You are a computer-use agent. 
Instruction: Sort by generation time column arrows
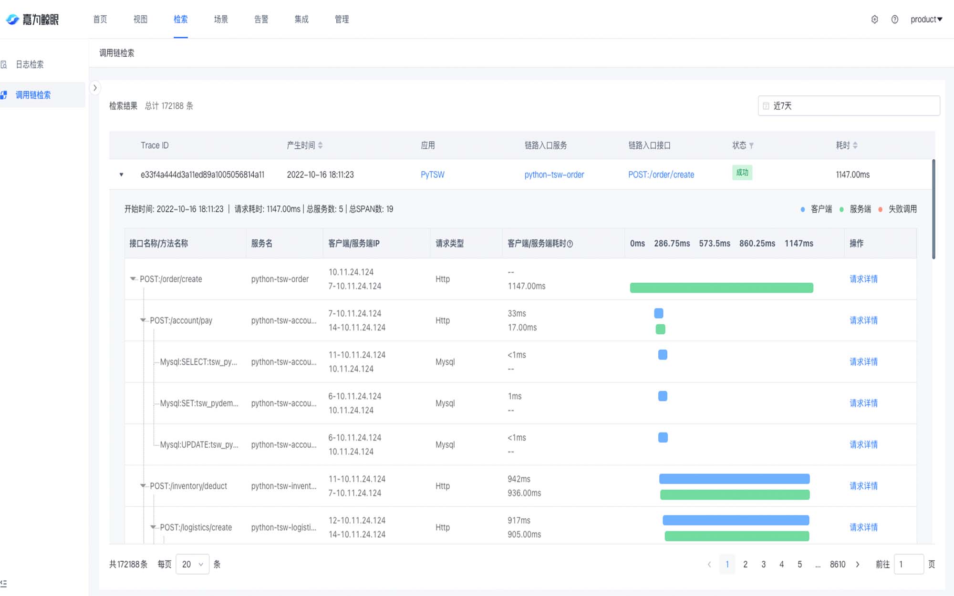click(321, 145)
